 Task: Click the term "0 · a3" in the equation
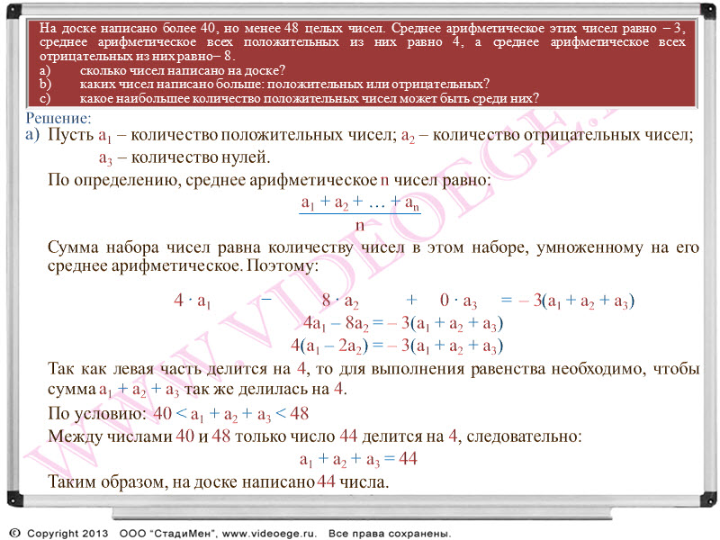458,301
